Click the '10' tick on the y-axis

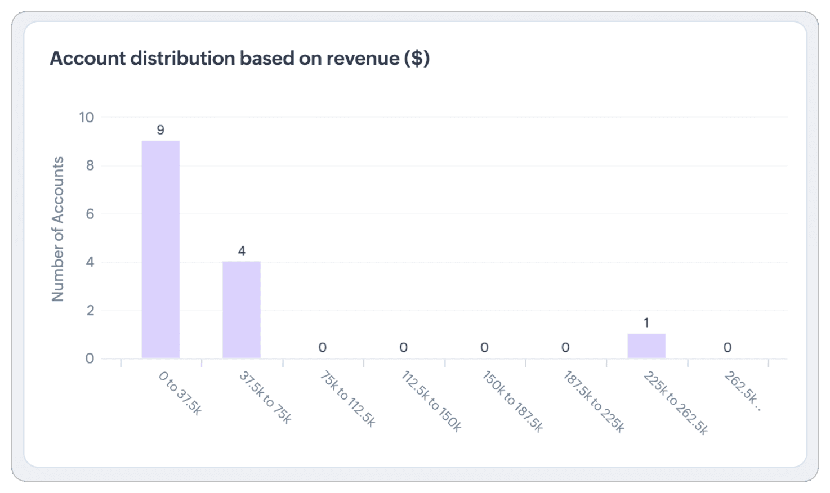point(87,117)
